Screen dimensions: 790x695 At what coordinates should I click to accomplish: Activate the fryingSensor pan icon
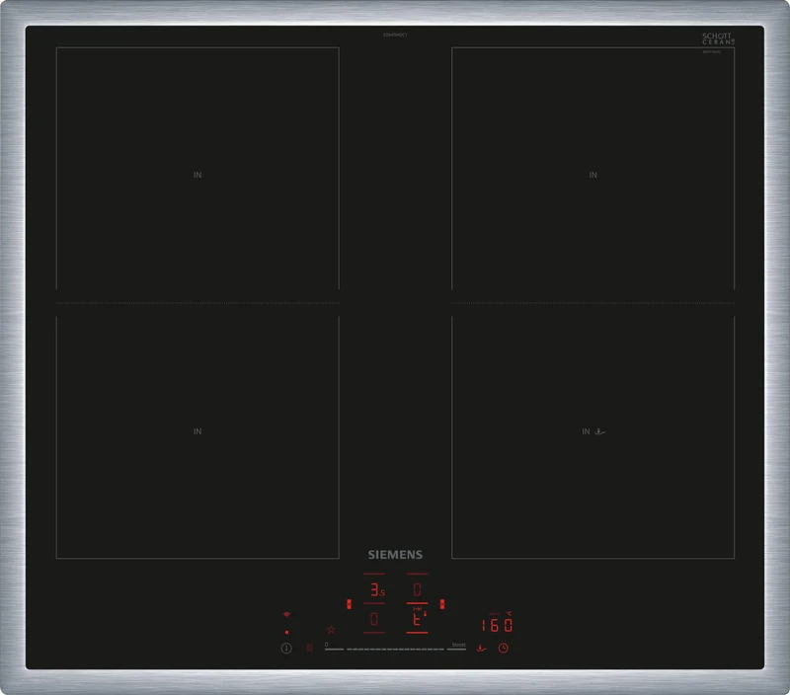pyautogui.click(x=481, y=648)
